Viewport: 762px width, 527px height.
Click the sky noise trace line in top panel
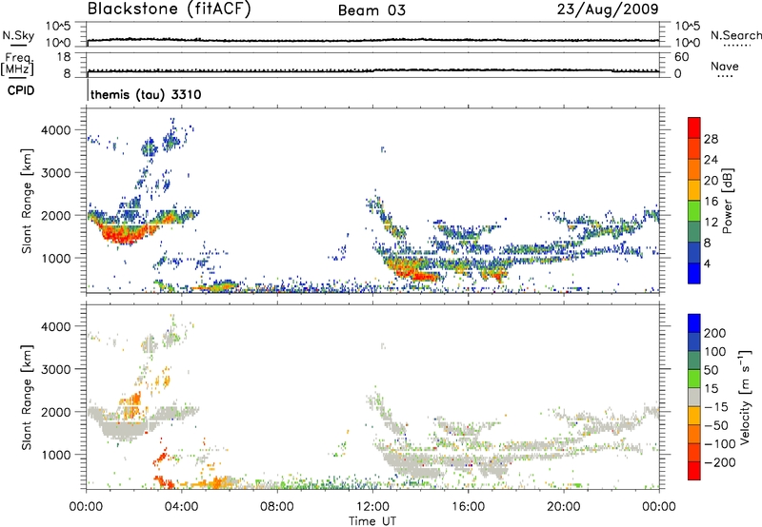(x=372, y=40)
